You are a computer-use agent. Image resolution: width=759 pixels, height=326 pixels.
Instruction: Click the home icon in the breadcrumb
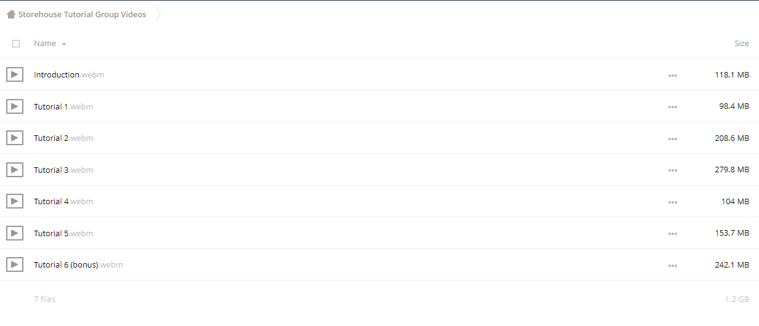pos(10,14)
